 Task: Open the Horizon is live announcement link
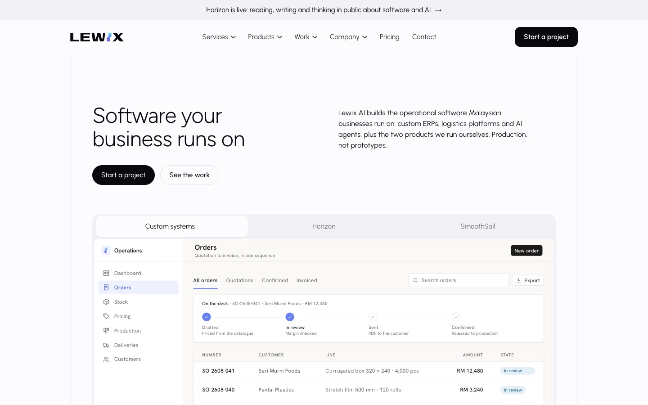click(x=324, y=10)
